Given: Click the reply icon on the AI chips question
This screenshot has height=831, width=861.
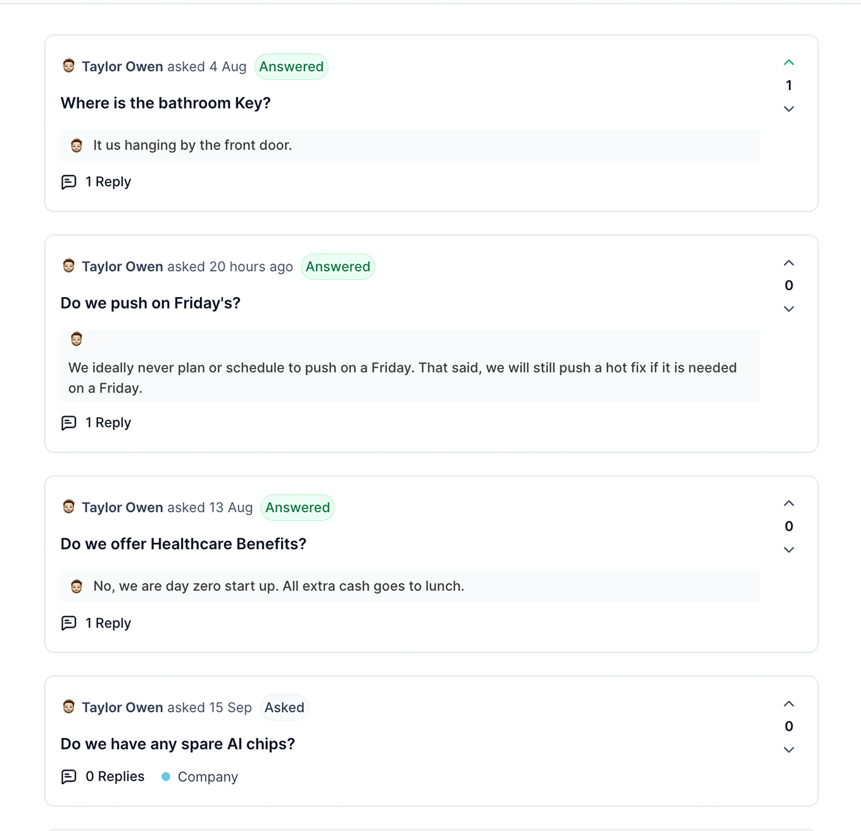Looking at the screenshot, I should [x=70, y=777].
